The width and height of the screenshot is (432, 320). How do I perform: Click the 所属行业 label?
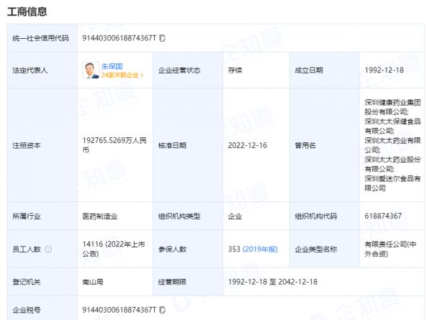point(27,216)
